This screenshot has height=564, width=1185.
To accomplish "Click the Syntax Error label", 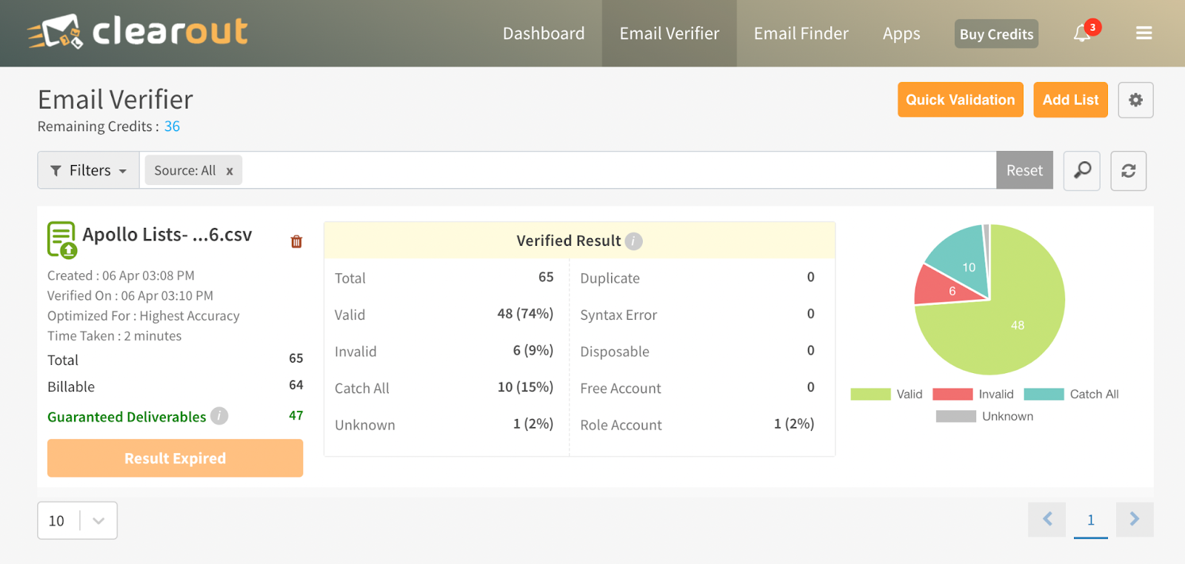I will pyautogui.click(x=618, y=315).
